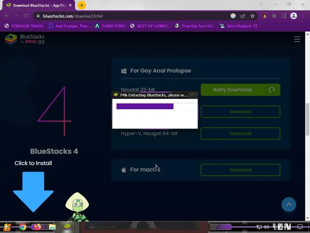Open the site hamburger menu

tap(297, 39)
